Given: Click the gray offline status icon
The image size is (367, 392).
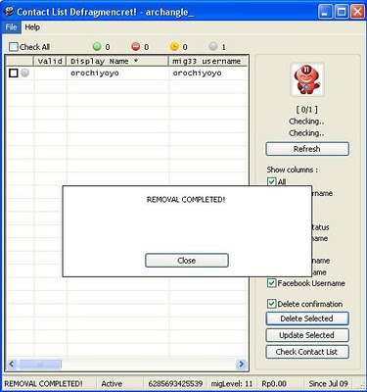Looking at the screenshot, I should coord(213,46).
